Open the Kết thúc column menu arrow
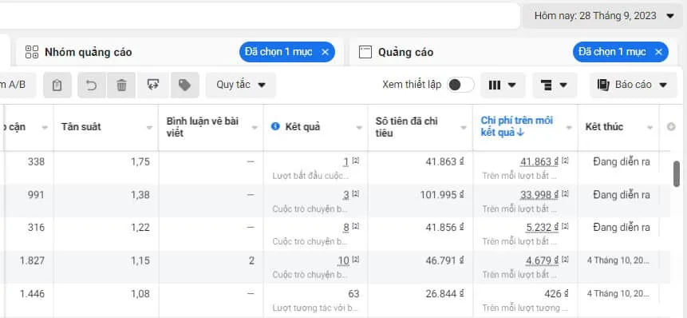Screen dimensions: 687x318 click(x=649, y=128)
